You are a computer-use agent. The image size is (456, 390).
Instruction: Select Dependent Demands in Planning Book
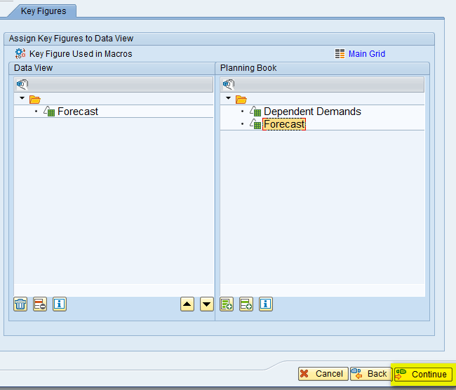point(312,112)
